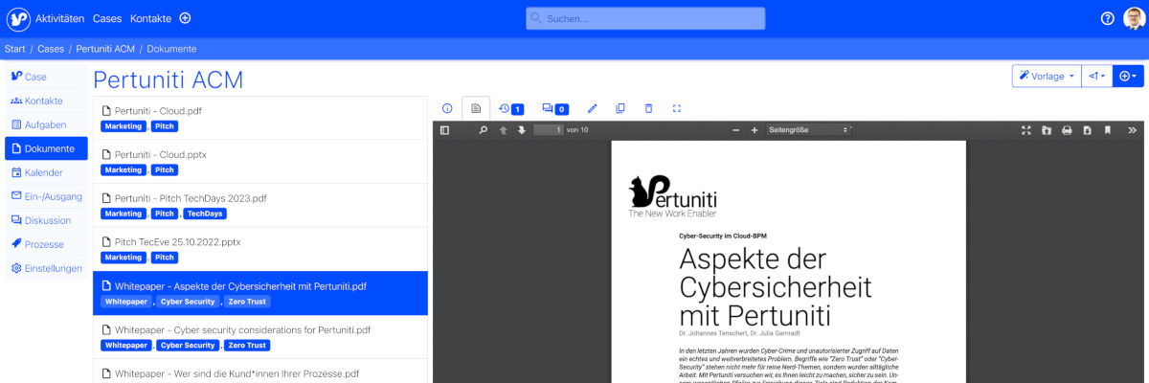1149x383 pixels.
Task: Open Einstellungen in the sidebar
Action: pyautogui.click(x=46, y=268)
